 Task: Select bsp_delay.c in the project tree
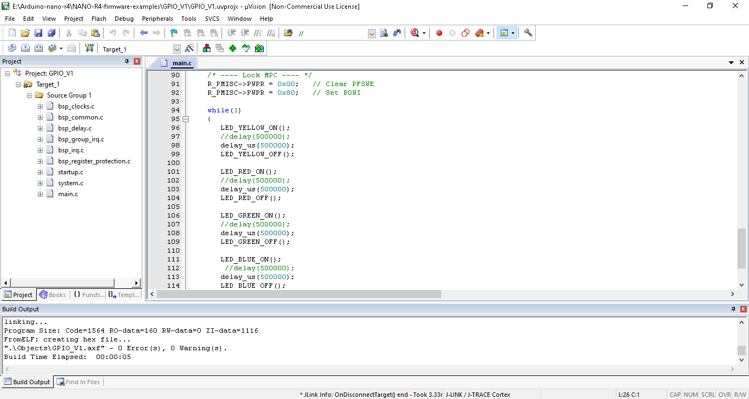click(75, 128)
